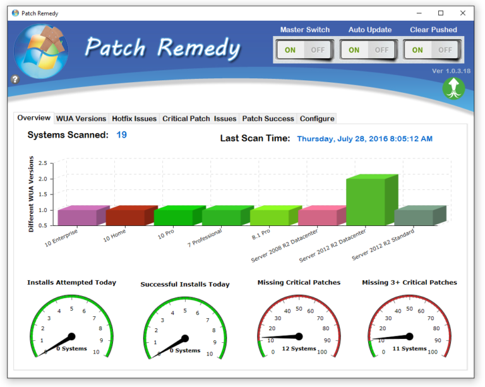Click the green upload arrow icon
The width and height of the screenshot is (485, 387).
coord(453,89)
